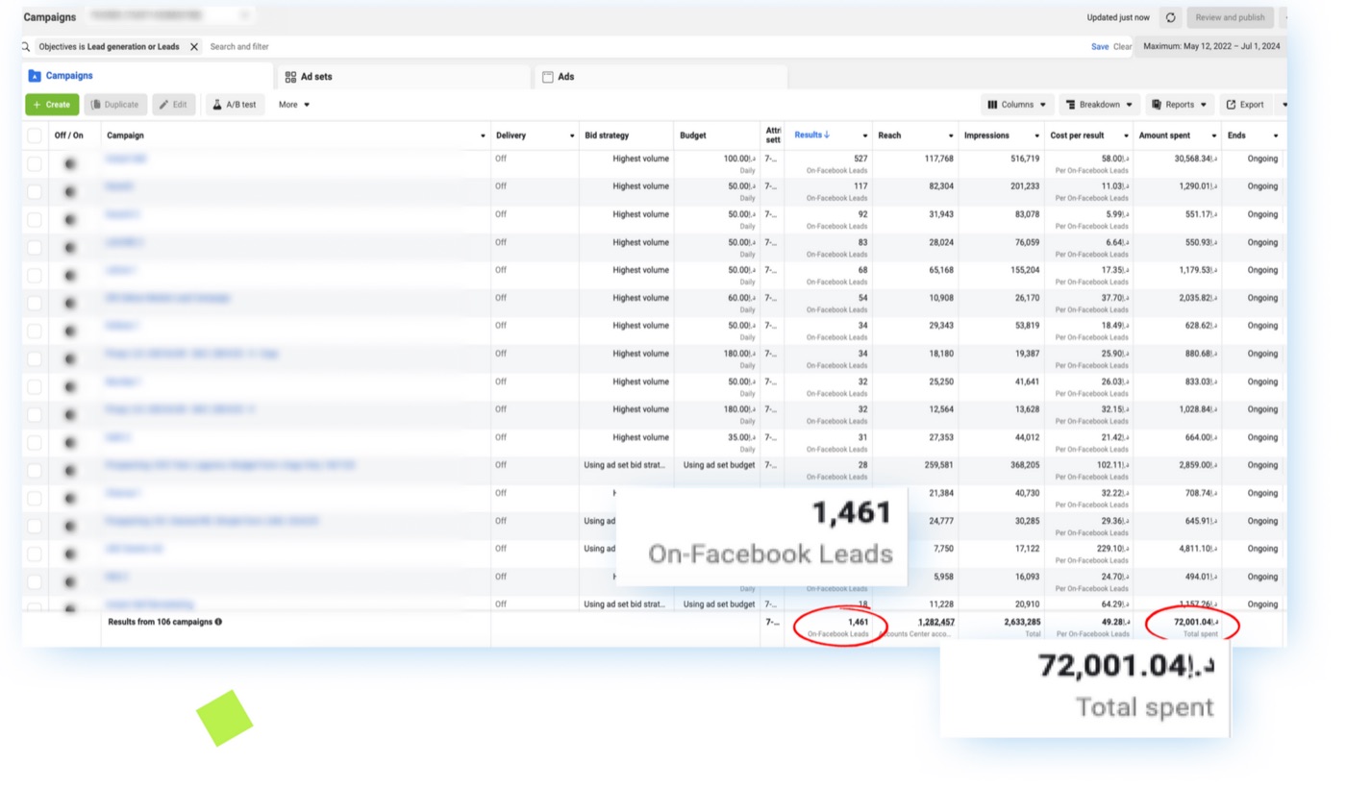Click the Duplicate button
1346x788 pixels.
[114, 105]
